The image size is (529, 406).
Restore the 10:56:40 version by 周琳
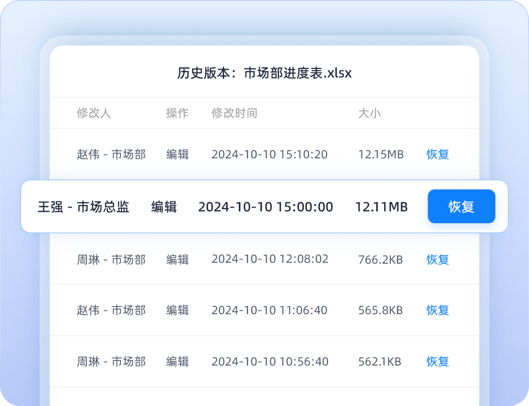(x=438, y=362)
